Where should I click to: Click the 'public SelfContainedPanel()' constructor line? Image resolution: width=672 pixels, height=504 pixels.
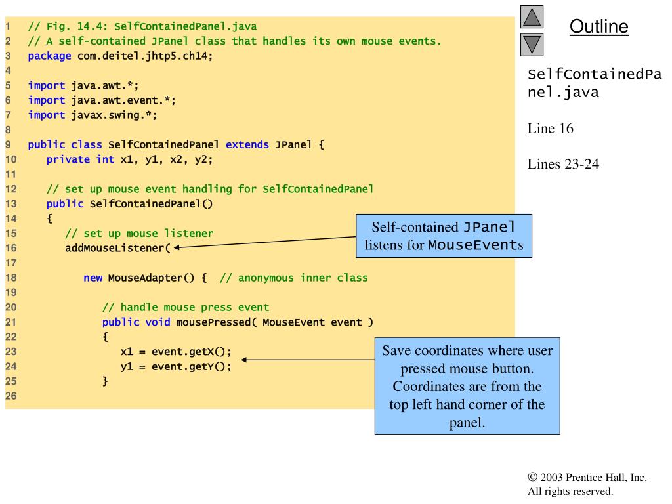pyautogui.click(x=129, y=204)
